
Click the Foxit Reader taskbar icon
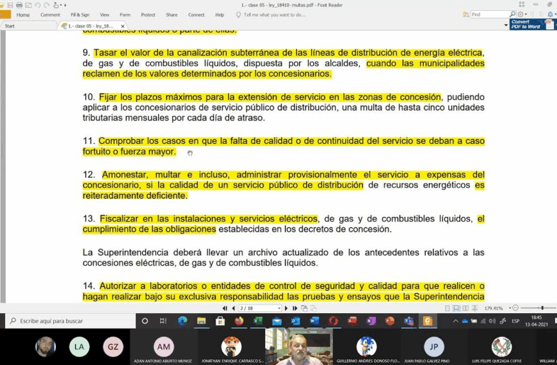click(427, 321)
